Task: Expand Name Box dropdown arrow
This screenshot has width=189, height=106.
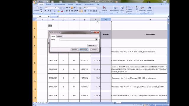Action: pos(48,16)
